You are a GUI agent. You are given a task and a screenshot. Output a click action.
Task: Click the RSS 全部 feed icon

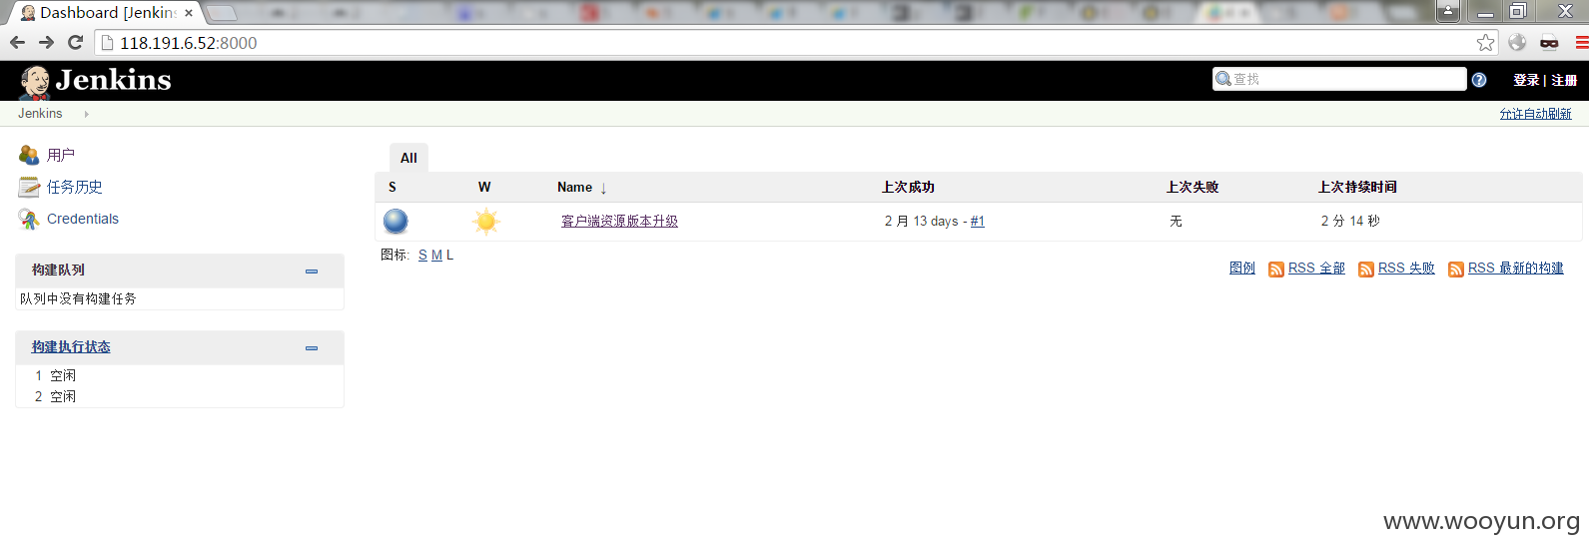coord(1276,270)
